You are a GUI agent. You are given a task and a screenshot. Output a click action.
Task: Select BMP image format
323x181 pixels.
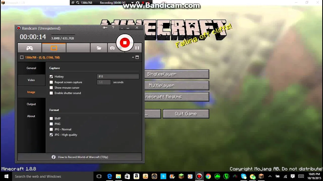coord(51,118)
